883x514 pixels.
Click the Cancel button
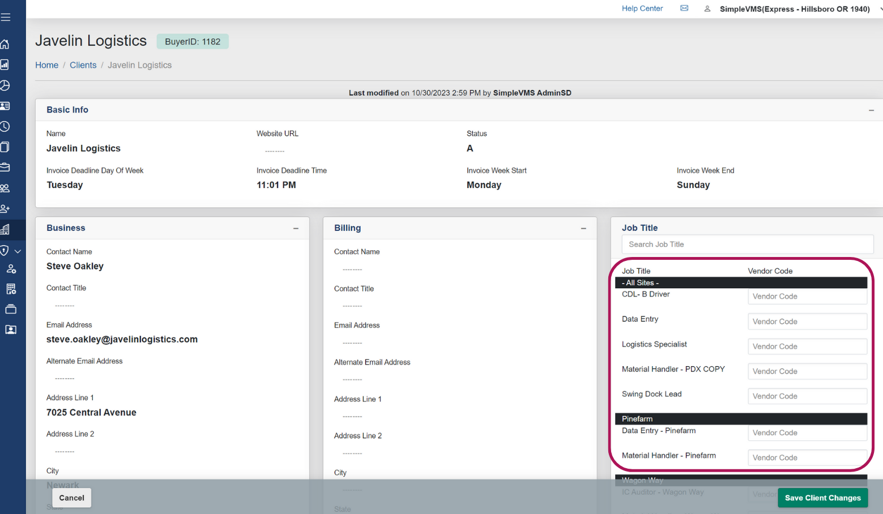tap(72, 498)
